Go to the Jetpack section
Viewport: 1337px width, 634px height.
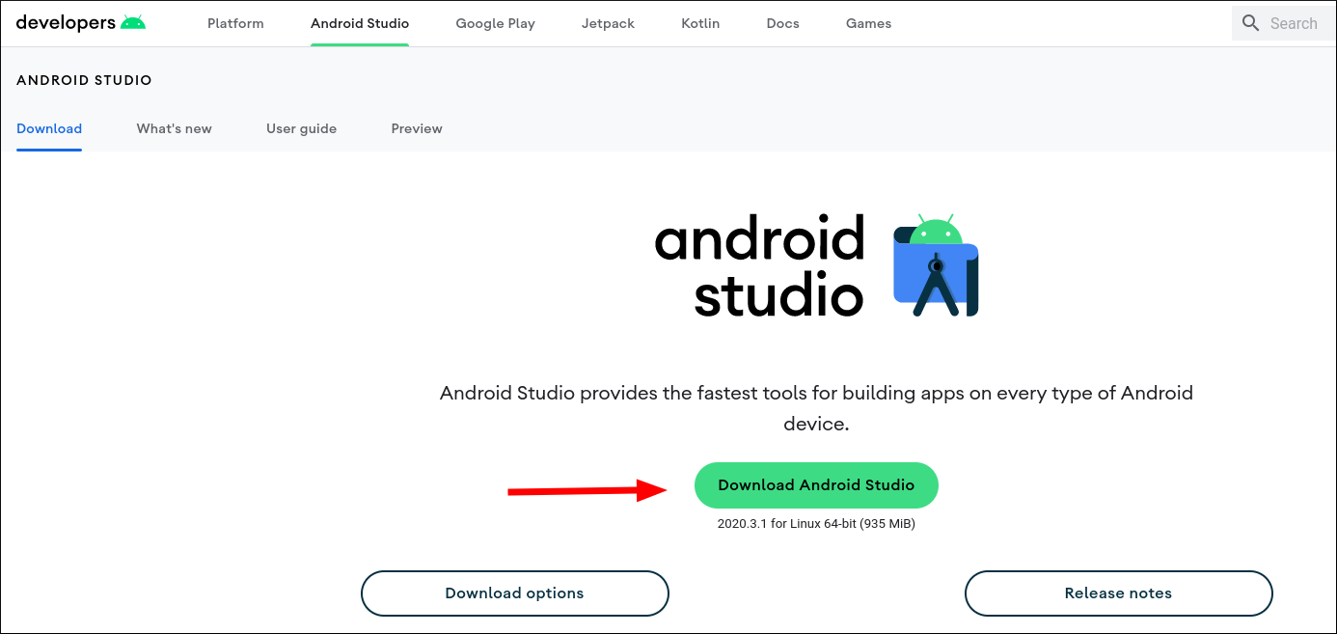pyautogui.click(x=608, y=23)
